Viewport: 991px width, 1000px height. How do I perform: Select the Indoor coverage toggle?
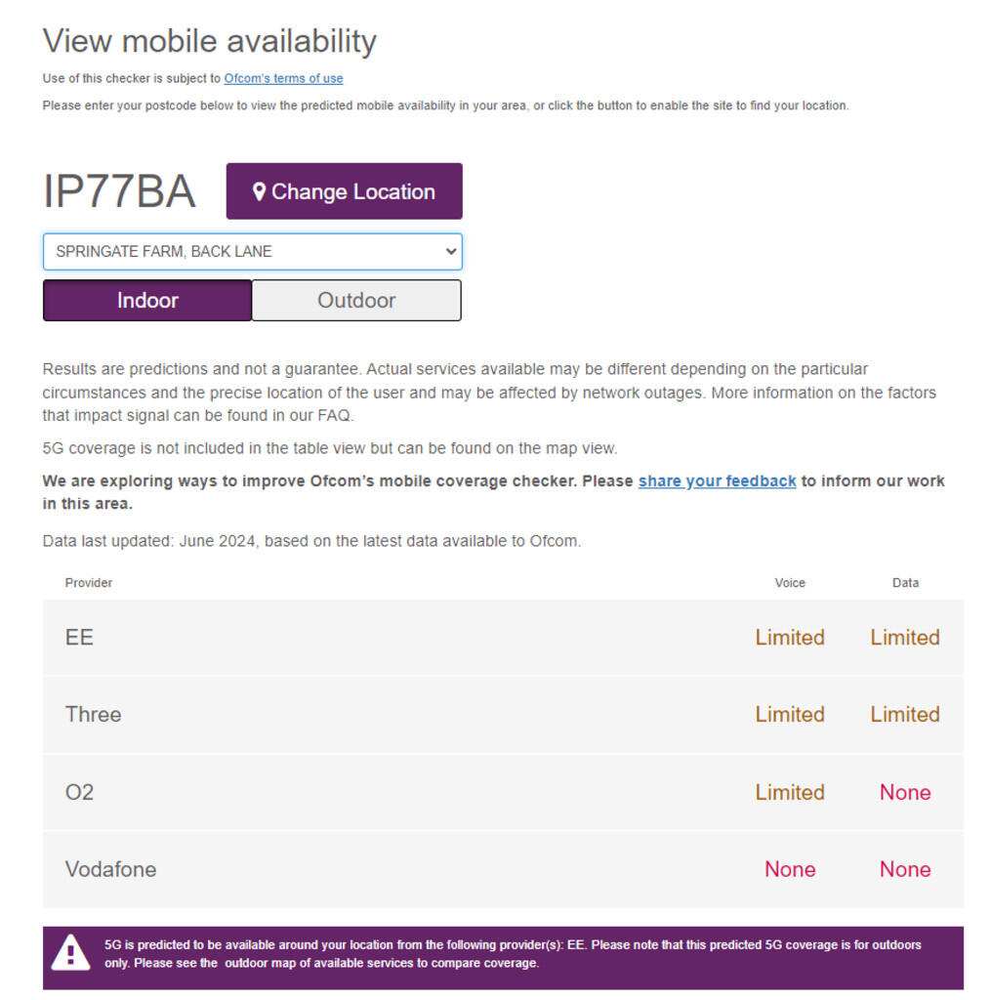click(x=147, y=300)
